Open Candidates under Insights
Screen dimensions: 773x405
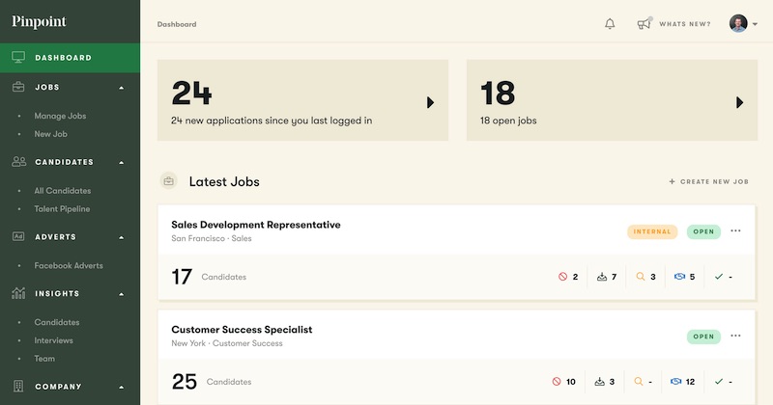pyautogui.click(x=57, y=322)
